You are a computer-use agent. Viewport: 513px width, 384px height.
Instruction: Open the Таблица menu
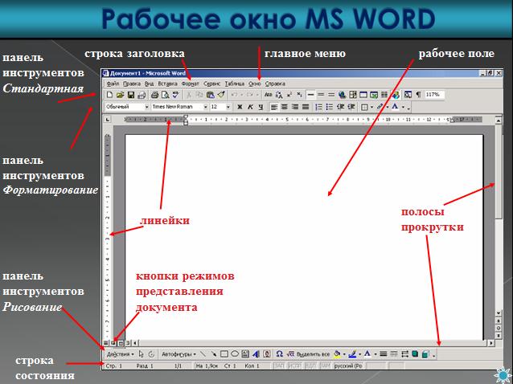click(235, 84)
